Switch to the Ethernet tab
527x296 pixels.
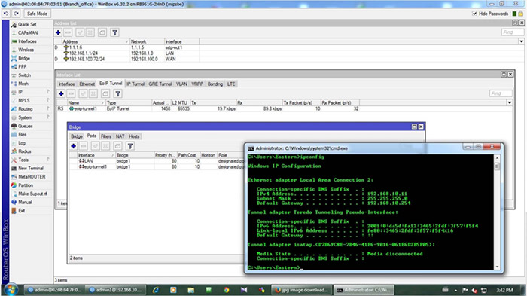coord(87,84)
